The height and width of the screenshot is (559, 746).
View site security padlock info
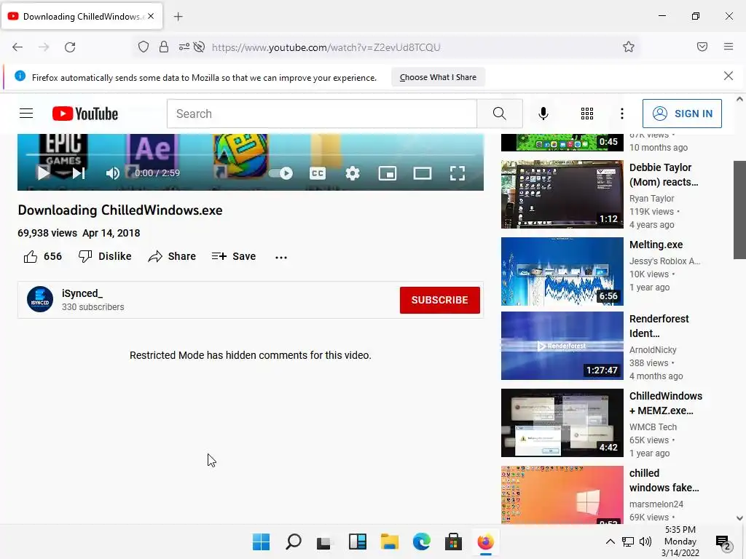[164, 47]
